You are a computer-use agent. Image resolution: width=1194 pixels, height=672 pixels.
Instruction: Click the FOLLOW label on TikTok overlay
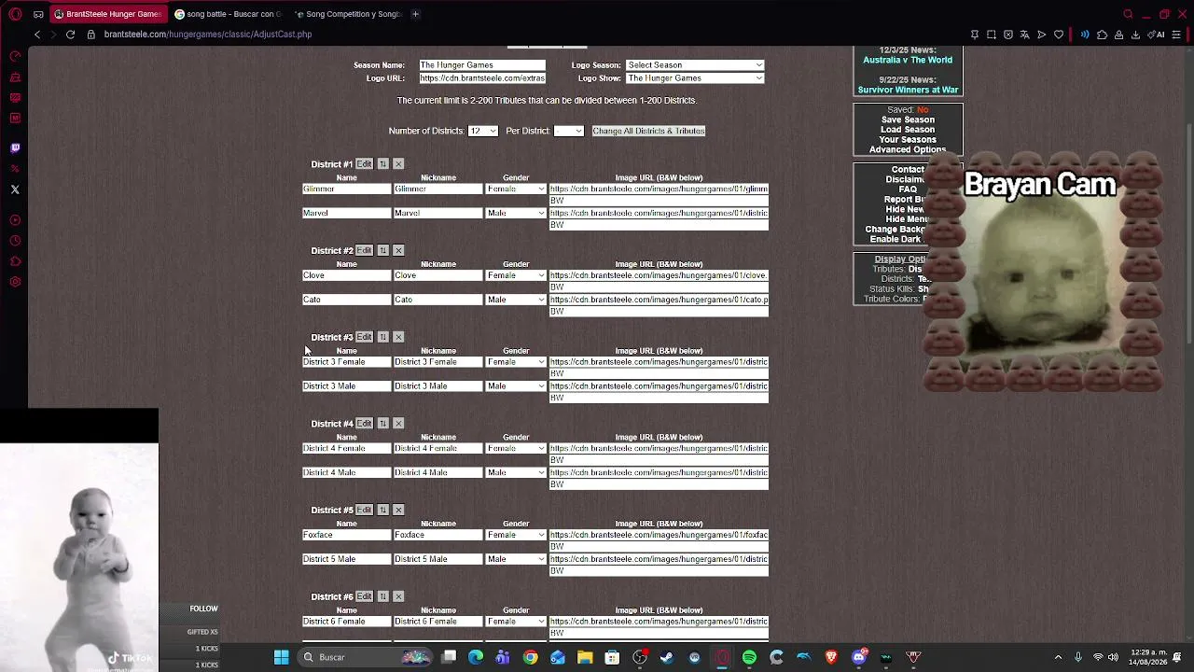tap(203, 609)
